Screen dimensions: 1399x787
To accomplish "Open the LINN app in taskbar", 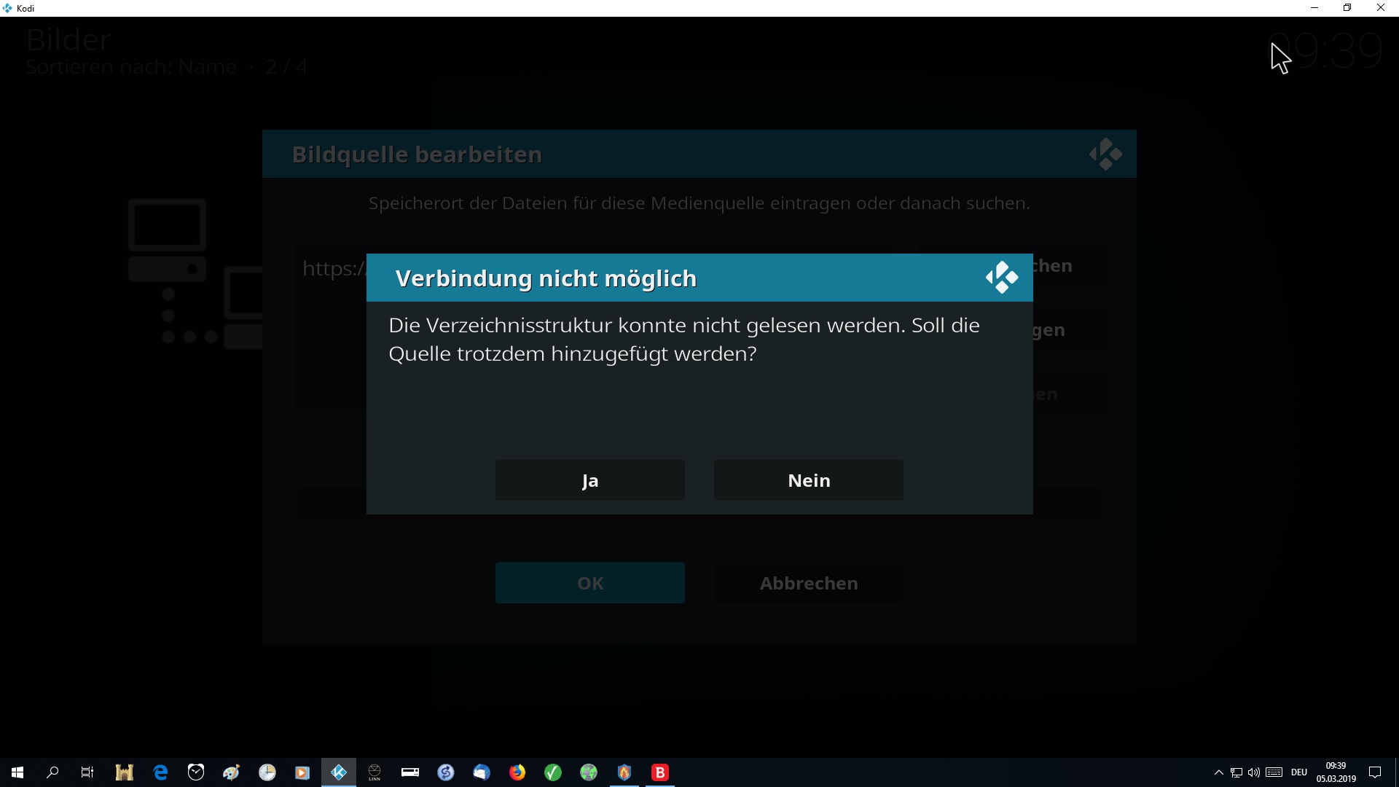I will 375,772.
